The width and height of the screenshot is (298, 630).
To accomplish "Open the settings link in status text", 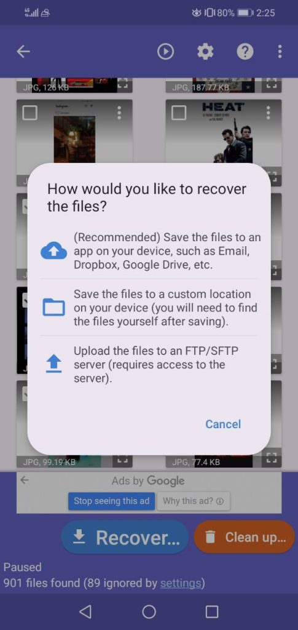I will coord(180,583).
